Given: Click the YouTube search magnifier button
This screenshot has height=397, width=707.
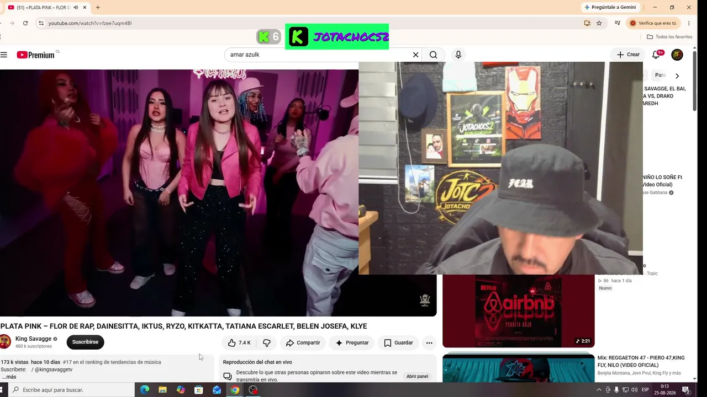Looking at the screenshot, I should pos(434,55).
